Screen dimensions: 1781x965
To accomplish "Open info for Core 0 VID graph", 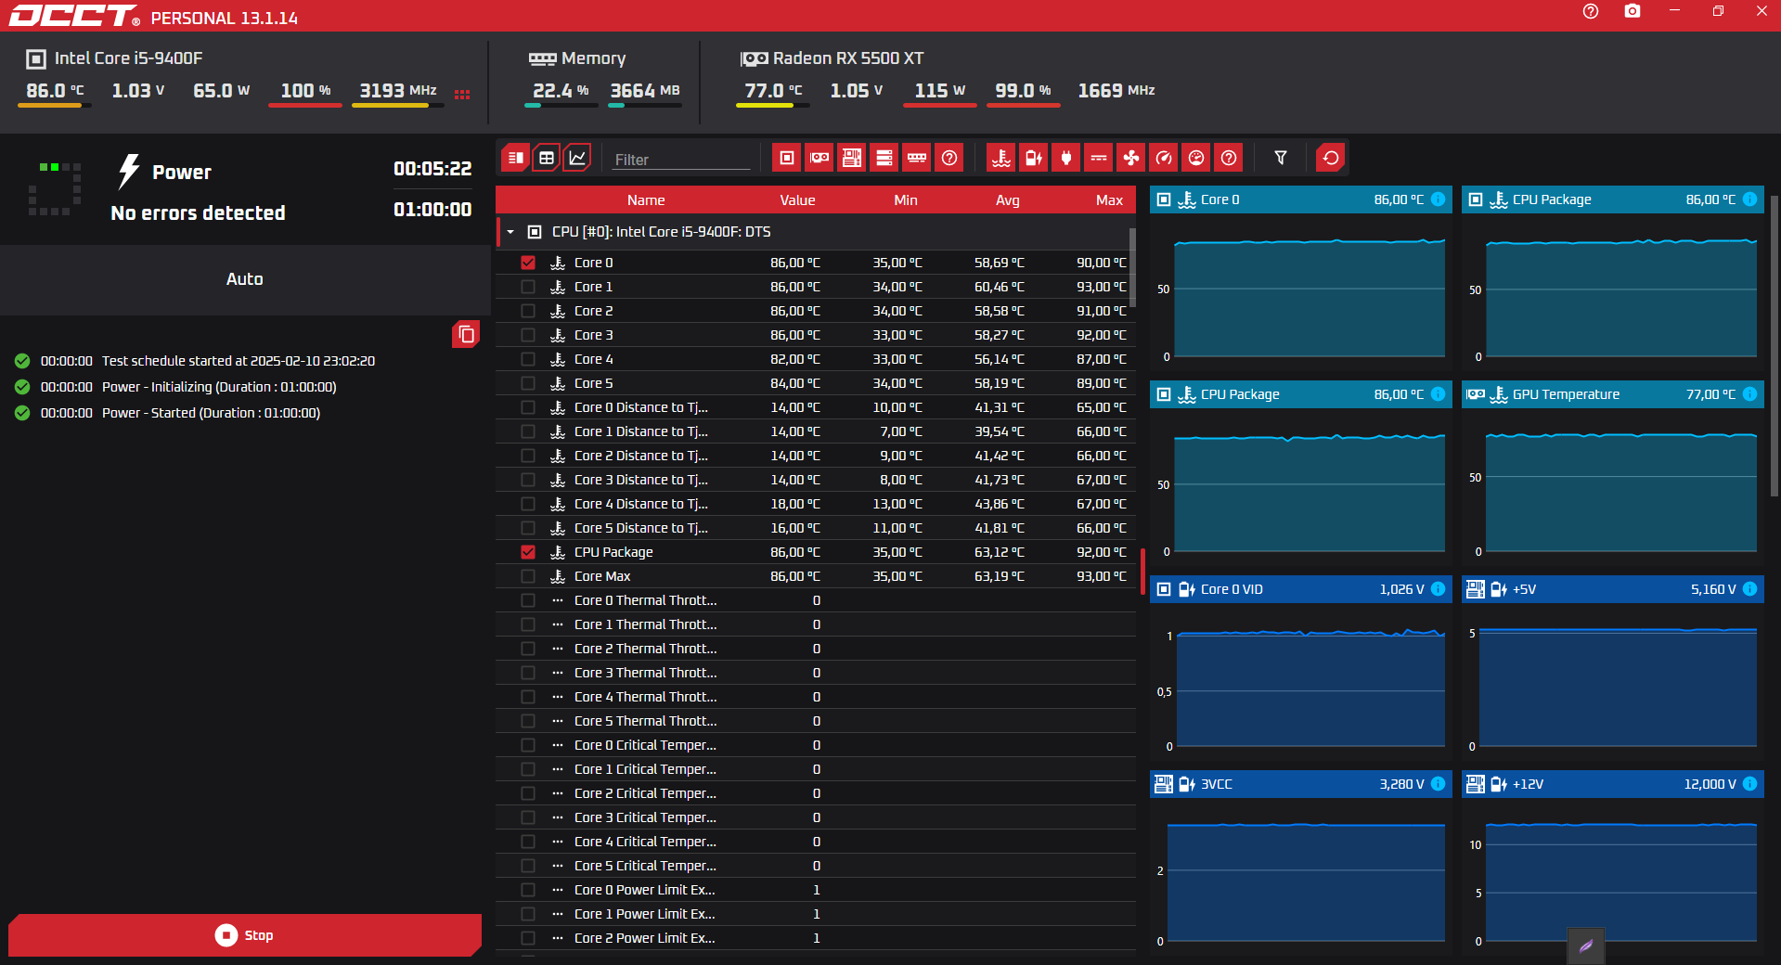I will pos(1438,589).
